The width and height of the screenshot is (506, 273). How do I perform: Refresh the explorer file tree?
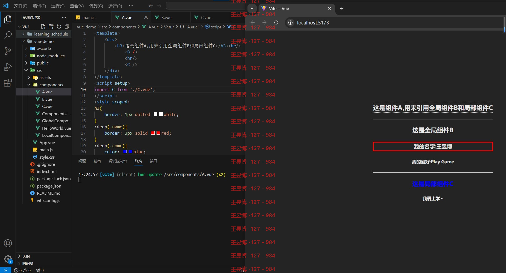click(x=59, y=27)
